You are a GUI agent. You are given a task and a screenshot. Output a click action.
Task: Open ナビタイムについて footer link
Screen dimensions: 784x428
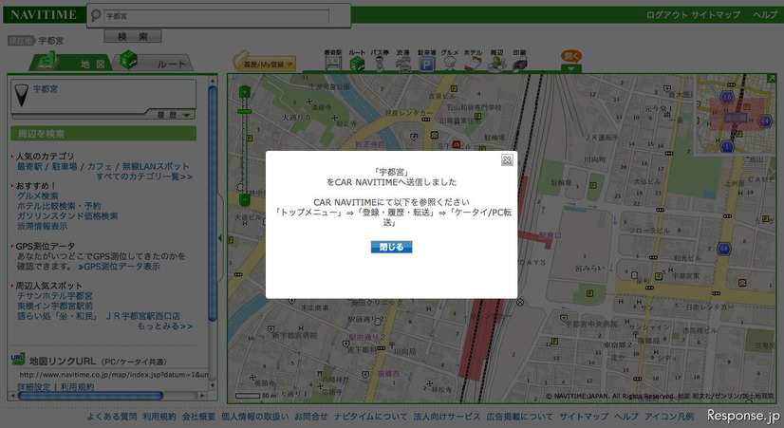tap(370, 417)
